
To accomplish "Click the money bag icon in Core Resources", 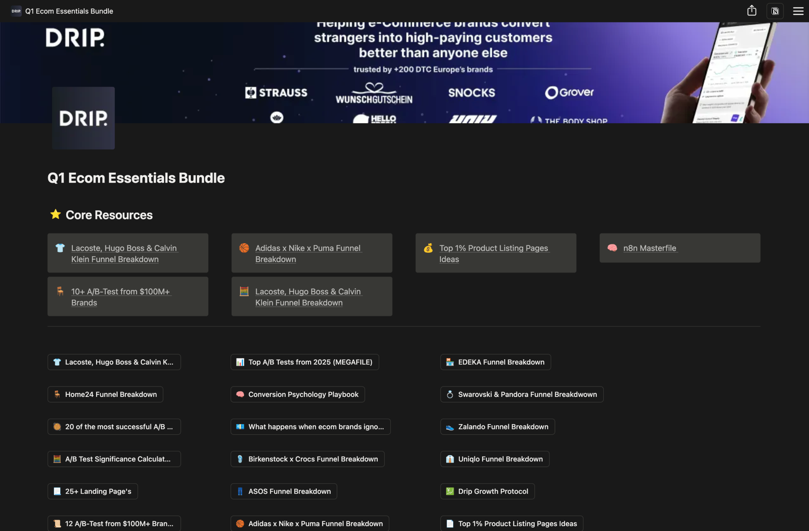I will pos(428,248).
